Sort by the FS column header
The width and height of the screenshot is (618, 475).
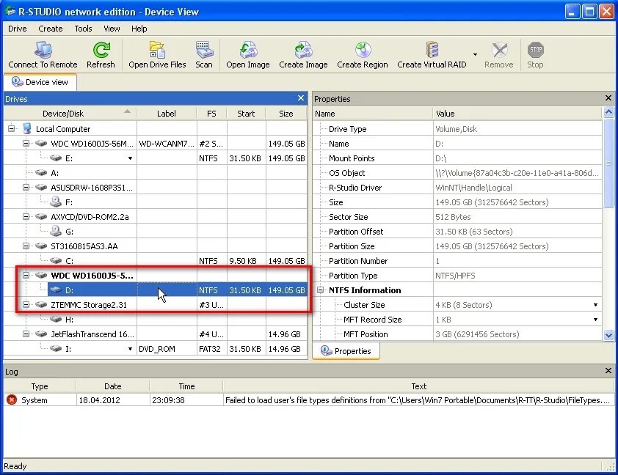[x=211, y=114]
